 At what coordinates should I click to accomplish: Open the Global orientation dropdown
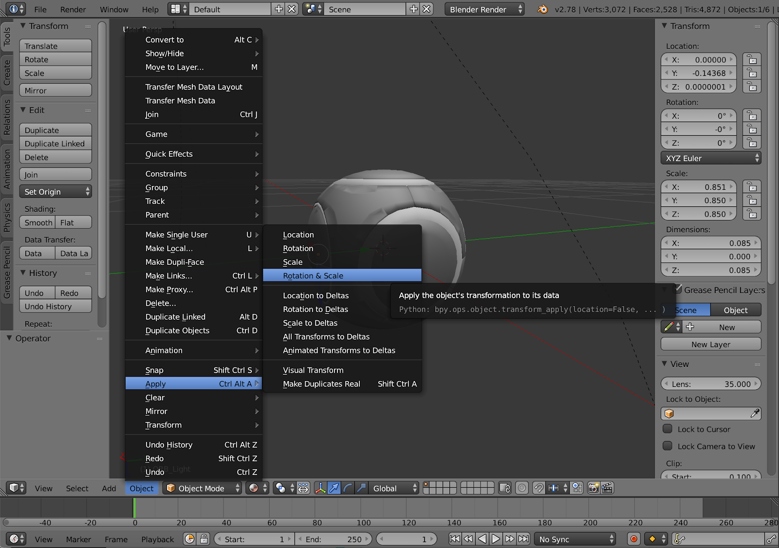393,488
